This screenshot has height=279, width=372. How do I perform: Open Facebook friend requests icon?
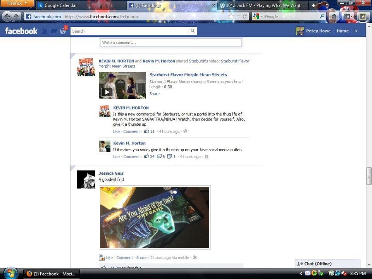(x=44, y=31)
